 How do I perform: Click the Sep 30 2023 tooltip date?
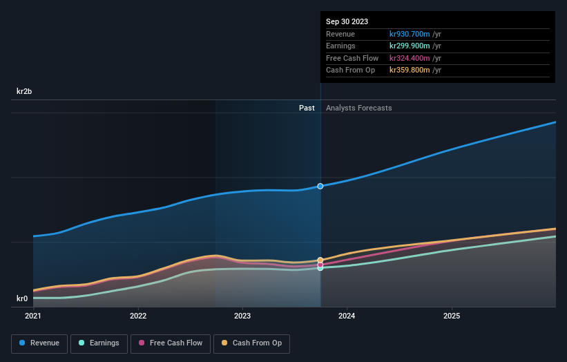347,21
